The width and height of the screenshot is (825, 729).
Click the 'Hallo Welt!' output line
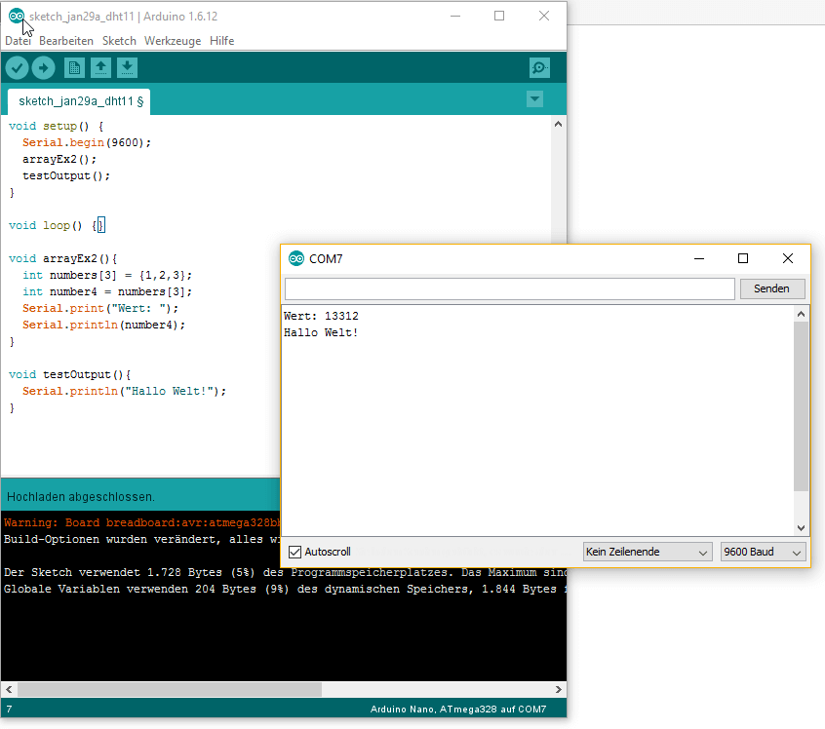[x=321, y=332]
